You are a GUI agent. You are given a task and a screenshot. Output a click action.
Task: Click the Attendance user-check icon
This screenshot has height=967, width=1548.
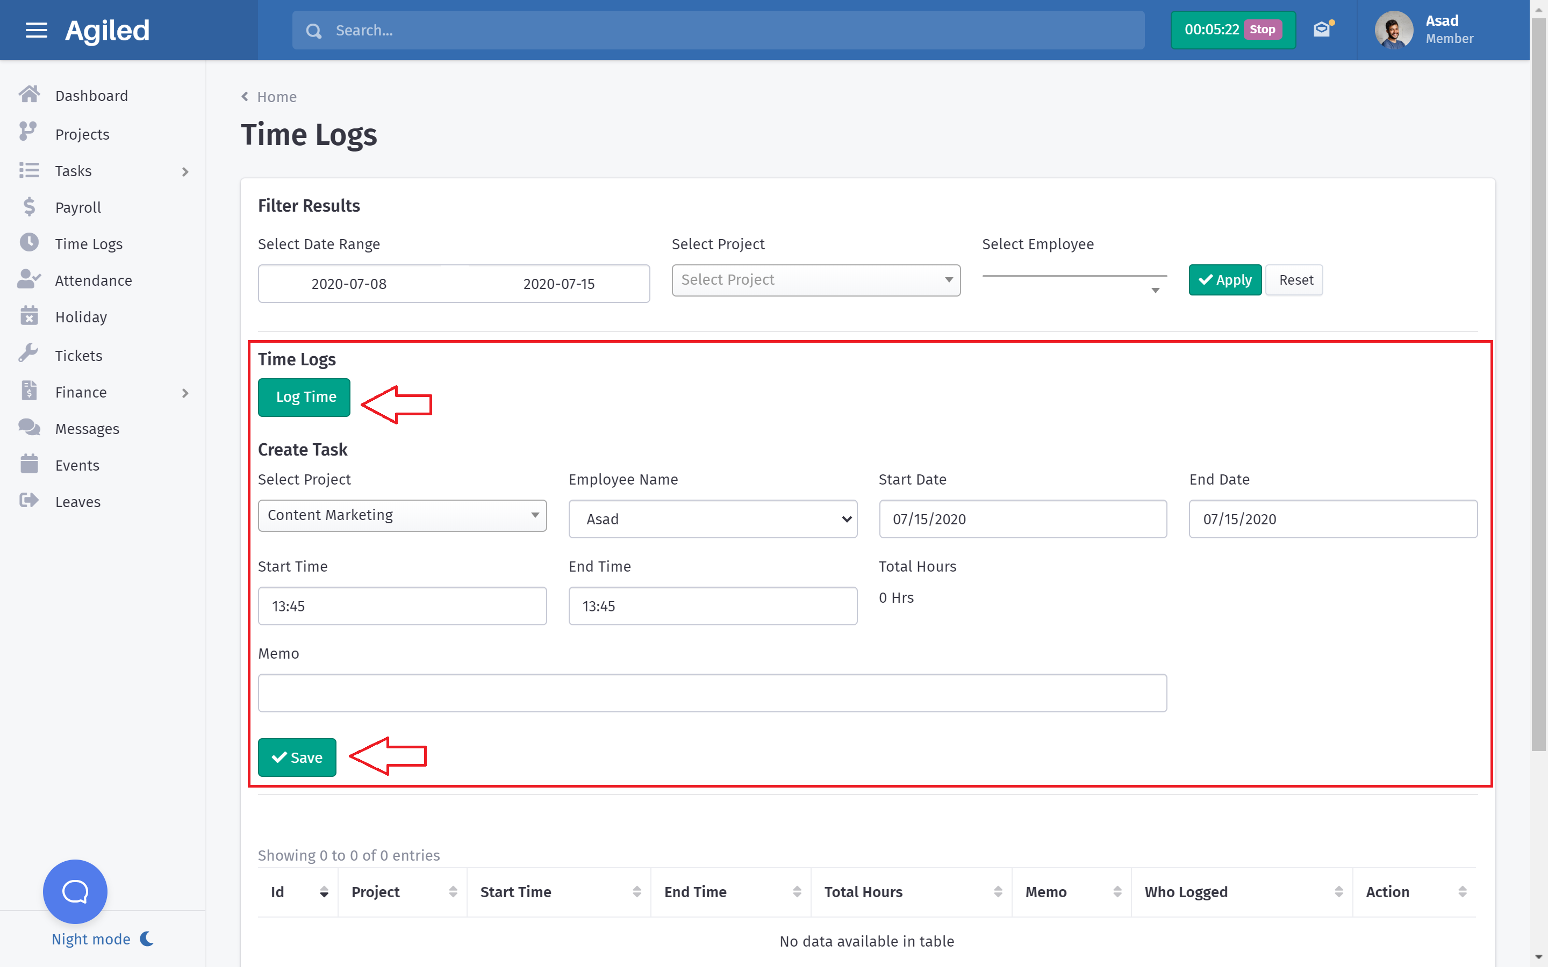point(29,279)
